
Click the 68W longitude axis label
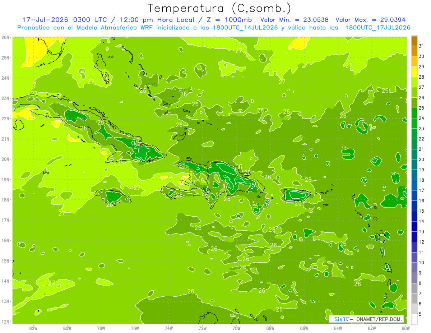click(270, 328)
